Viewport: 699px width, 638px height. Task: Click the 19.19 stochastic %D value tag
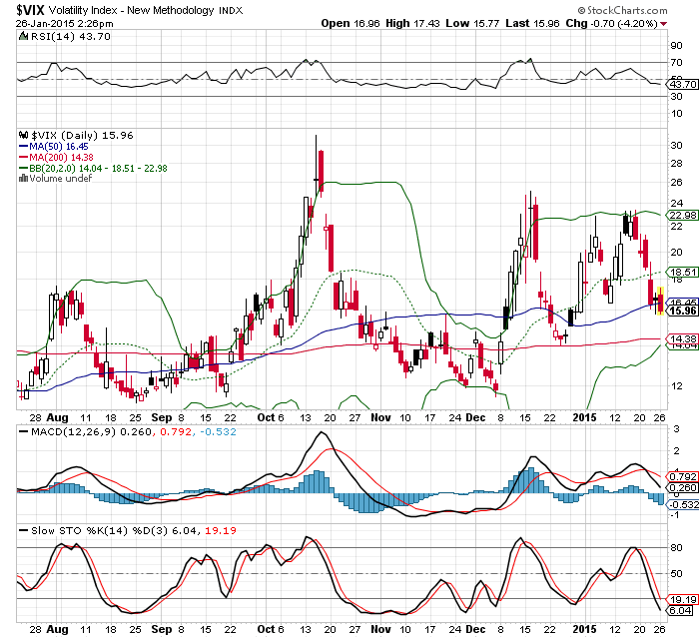click(683, 600)
